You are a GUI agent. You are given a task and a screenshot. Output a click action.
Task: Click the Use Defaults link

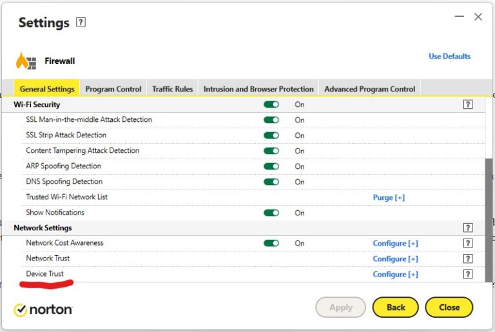coord(449,57)
